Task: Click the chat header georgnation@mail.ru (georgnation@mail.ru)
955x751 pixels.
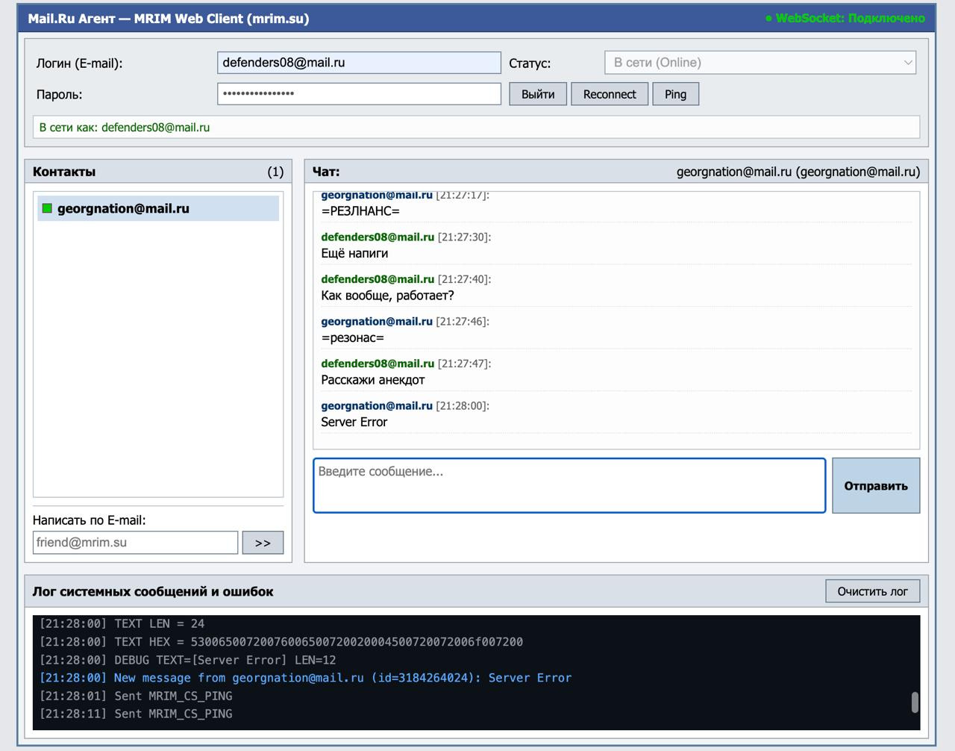Action: pyautogui.click(x=798, y=172)
